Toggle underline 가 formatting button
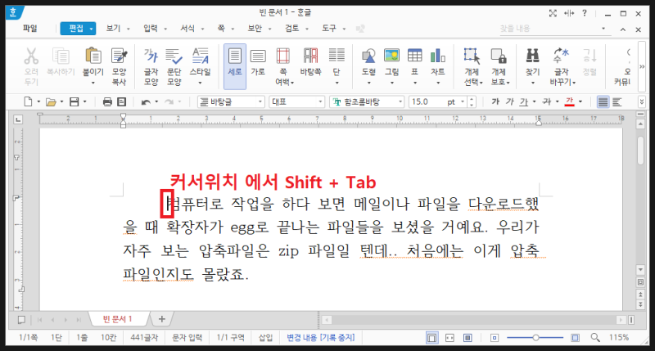The image size is (655, 351). 524,101
